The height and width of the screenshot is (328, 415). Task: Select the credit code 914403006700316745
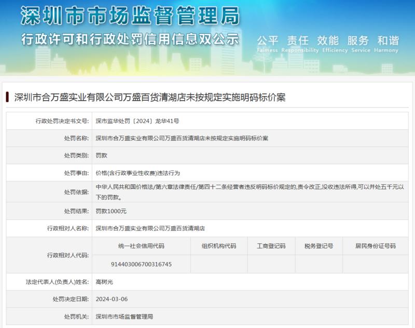point(141,264)
